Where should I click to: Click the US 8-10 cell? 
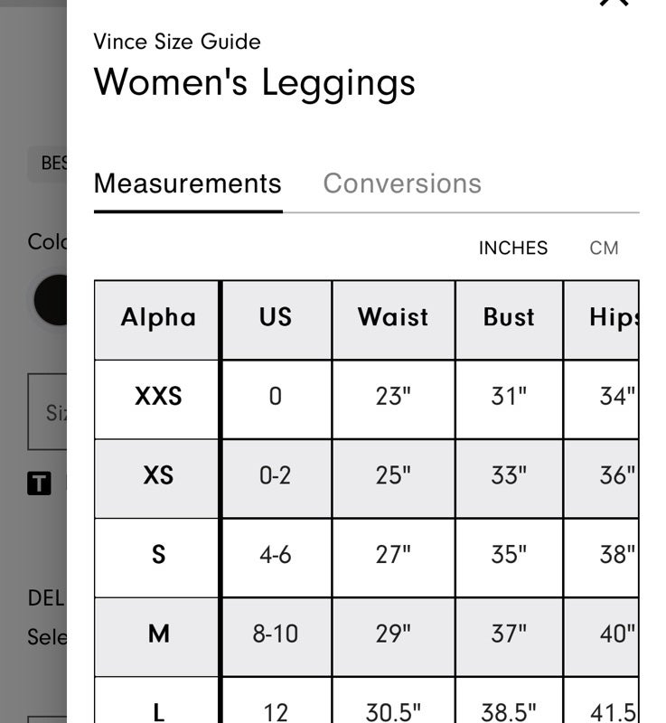276,634
